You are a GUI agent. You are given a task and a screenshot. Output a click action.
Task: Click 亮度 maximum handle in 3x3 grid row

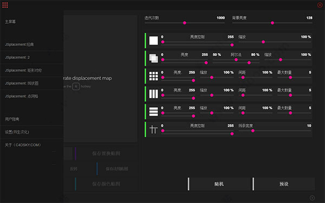(193, 80)
